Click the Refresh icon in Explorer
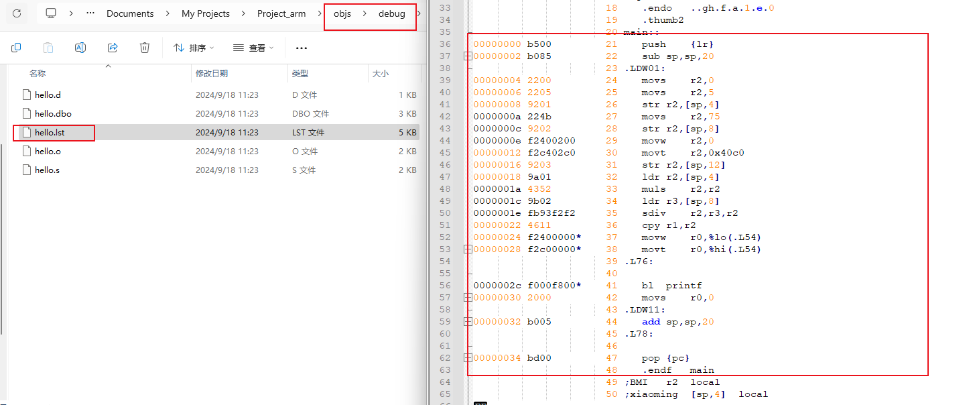Viewport: 977px width, 405px height. coord(17,13)
